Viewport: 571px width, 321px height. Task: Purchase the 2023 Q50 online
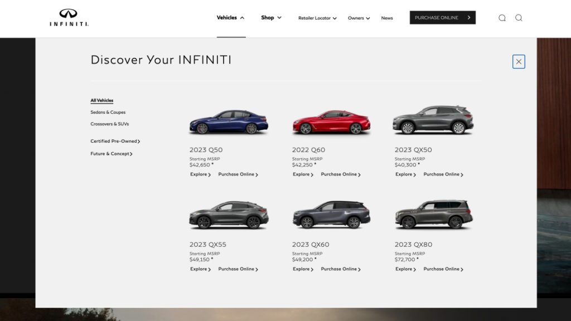(238, 174)
